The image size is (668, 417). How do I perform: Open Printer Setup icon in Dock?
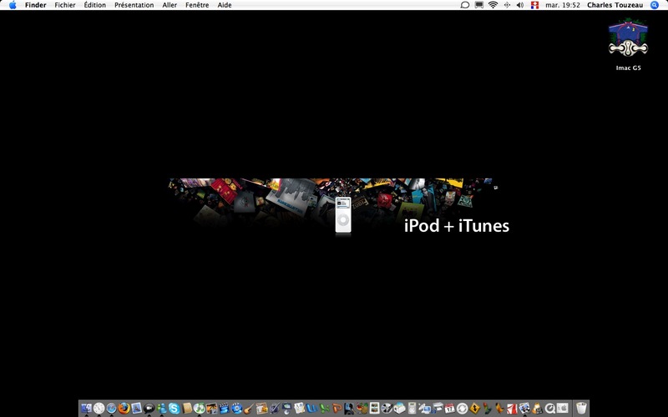(x=438, y=408)
